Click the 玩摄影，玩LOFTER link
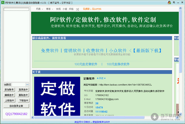185x124 pixels. [x=92, y=9]
